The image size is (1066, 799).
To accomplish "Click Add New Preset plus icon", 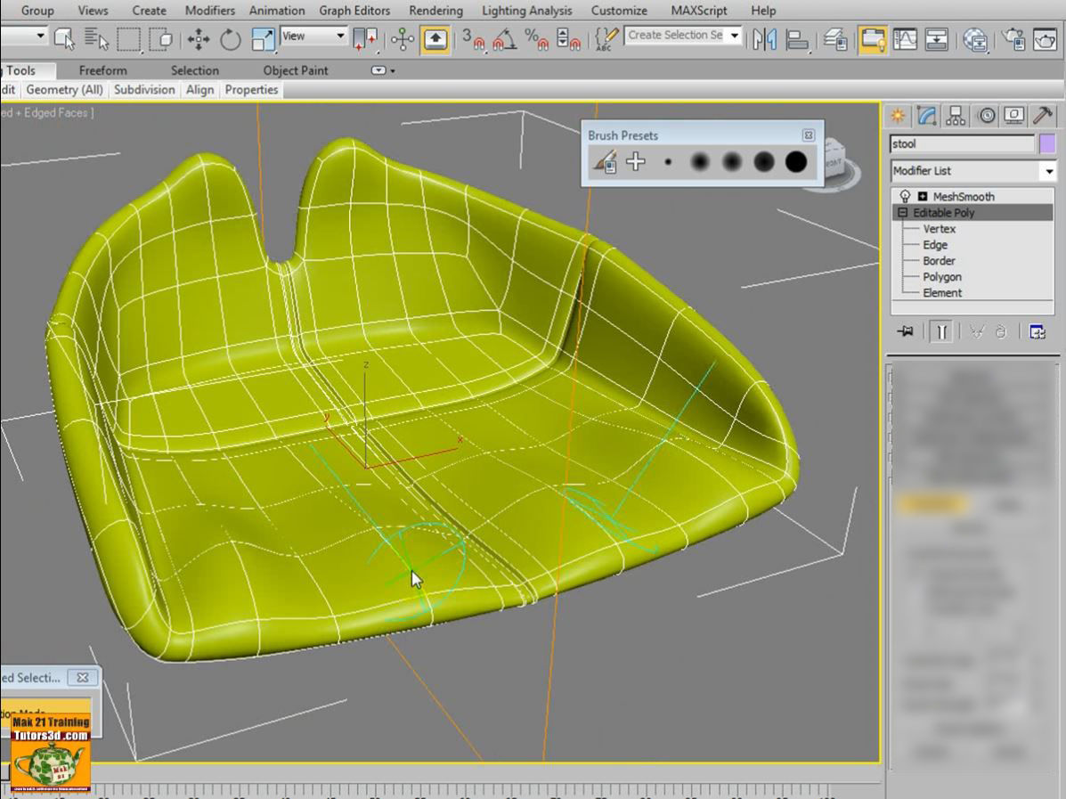I will tap(635, 161).
